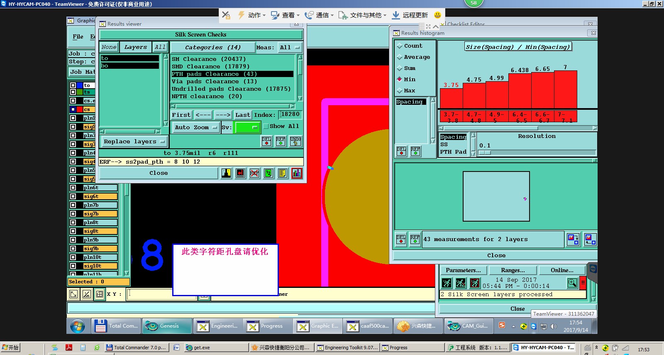Click the yellow notes icon in Results viewer
Image resolution: width=664 pixels, height=355 pixels.
pyautogui.click(x=283, y=173)
